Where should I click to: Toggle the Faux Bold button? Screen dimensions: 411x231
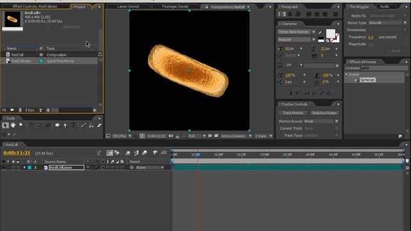point(291,94)
